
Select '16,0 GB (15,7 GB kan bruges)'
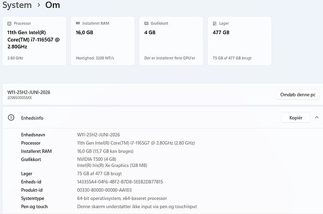click(x=105, y=151)
